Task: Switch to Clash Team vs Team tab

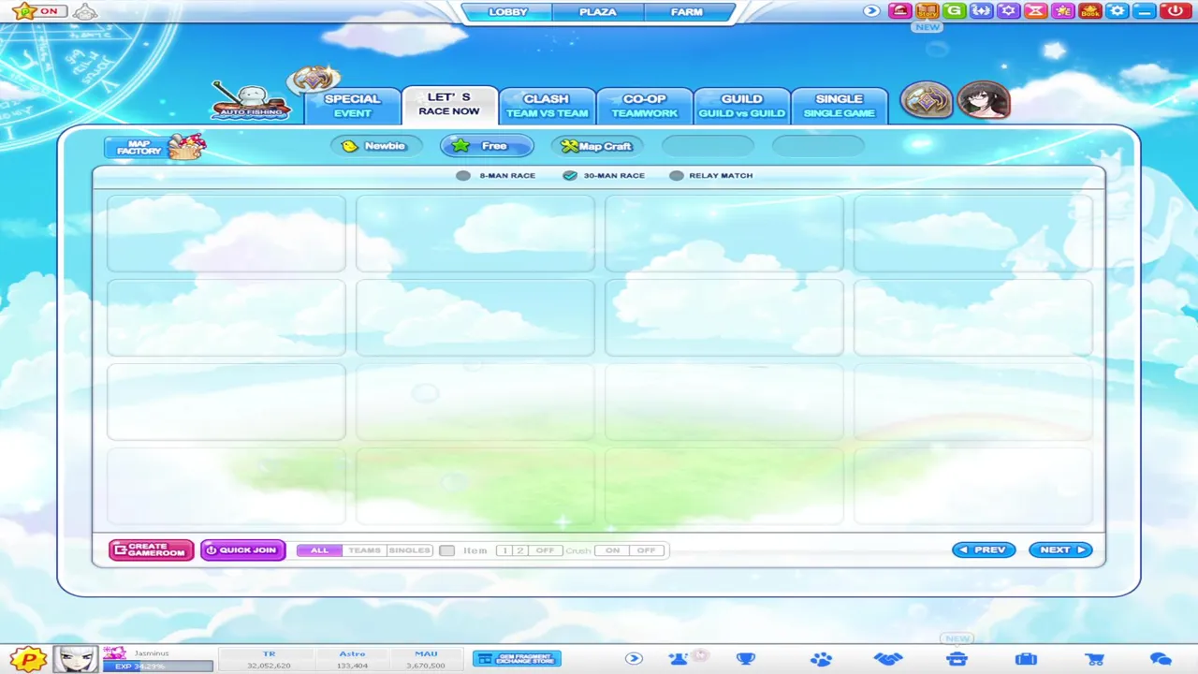Action: pos(547,106)
